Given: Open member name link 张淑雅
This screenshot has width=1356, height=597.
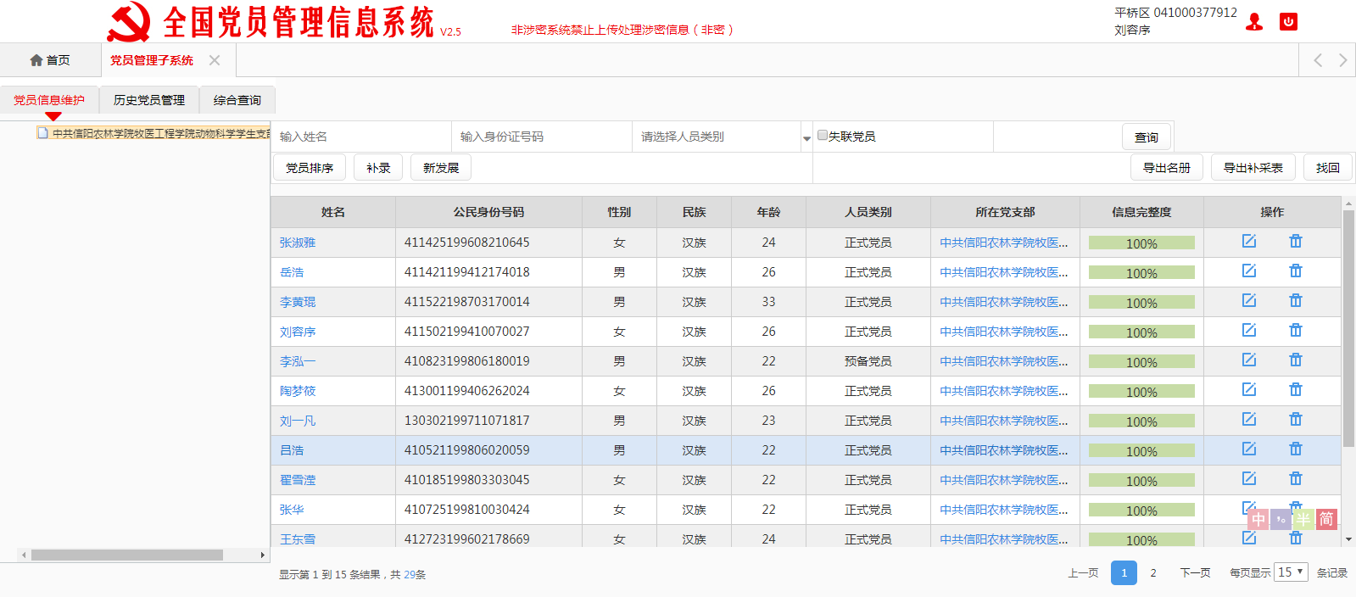Looking at the screenshot, I should click(298, 243).
